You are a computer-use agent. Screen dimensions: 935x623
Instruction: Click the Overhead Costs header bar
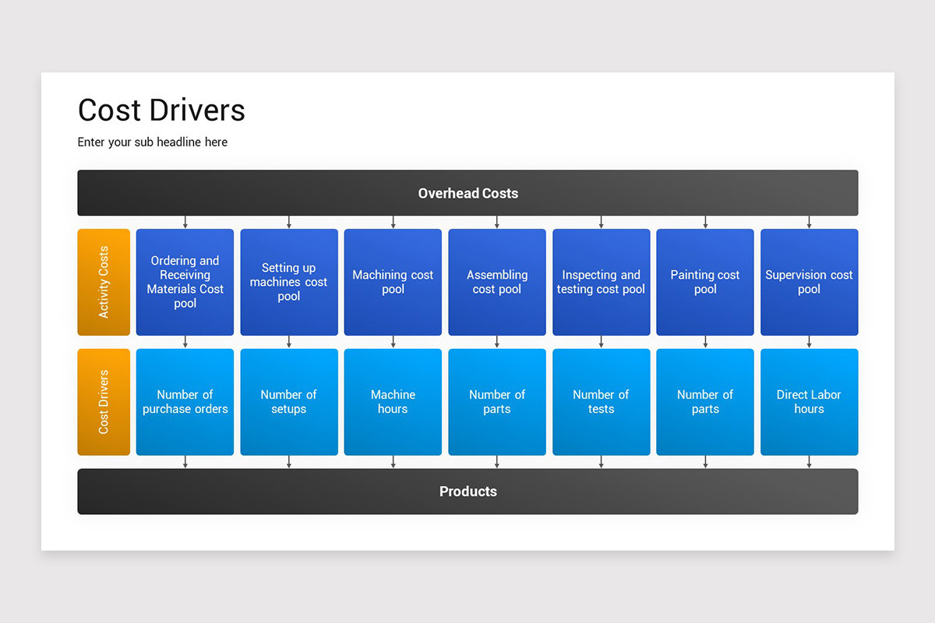click(467, 192)
